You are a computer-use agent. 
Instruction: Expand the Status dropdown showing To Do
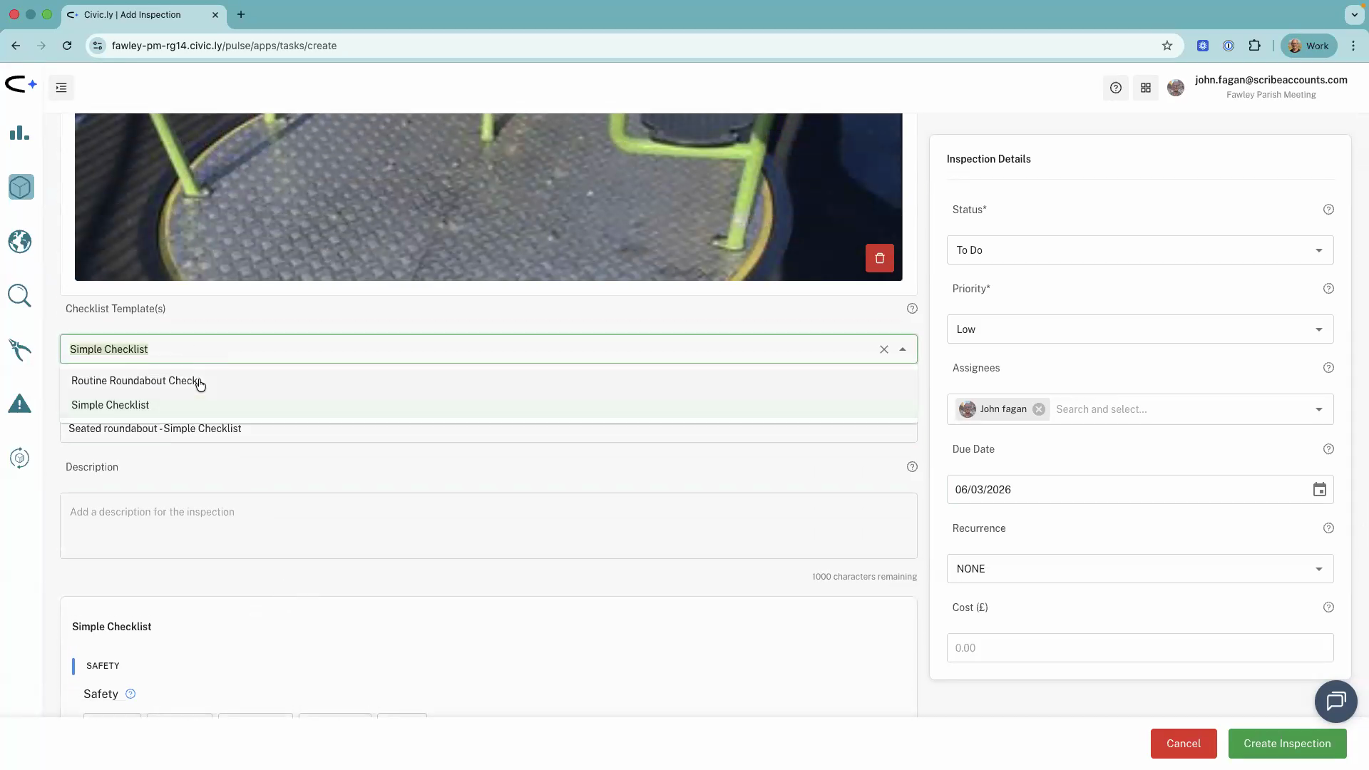pyautogui.click(x=1139, y=250)
